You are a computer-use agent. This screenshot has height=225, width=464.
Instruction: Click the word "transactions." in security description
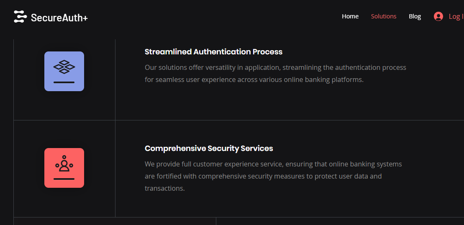coord(164,188)
